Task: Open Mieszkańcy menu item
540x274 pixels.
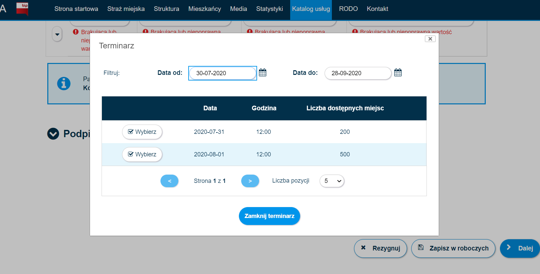Action: [204, 9]
